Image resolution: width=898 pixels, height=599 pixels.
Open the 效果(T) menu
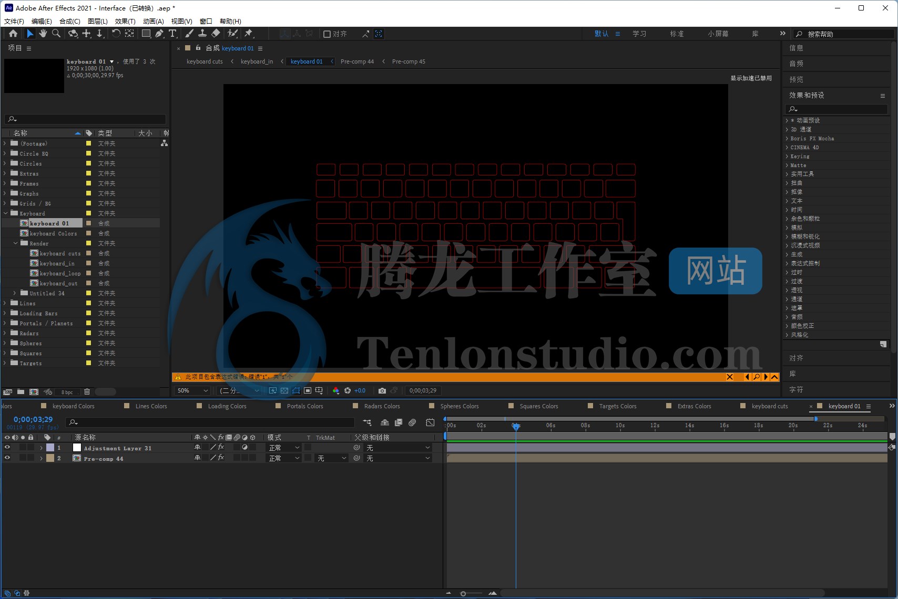click(x=125, y=21)
